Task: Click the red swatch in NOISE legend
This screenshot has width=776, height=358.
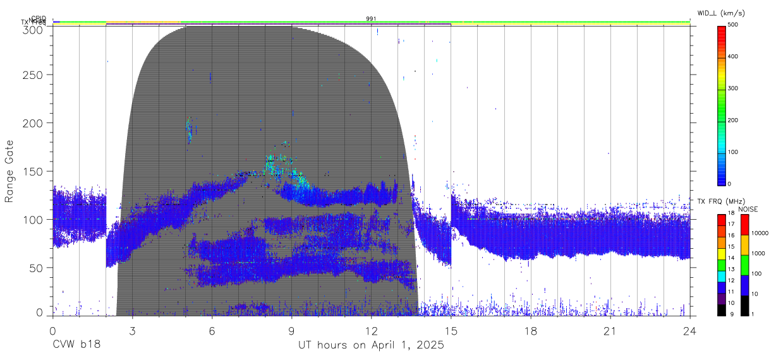Action: 744,224
